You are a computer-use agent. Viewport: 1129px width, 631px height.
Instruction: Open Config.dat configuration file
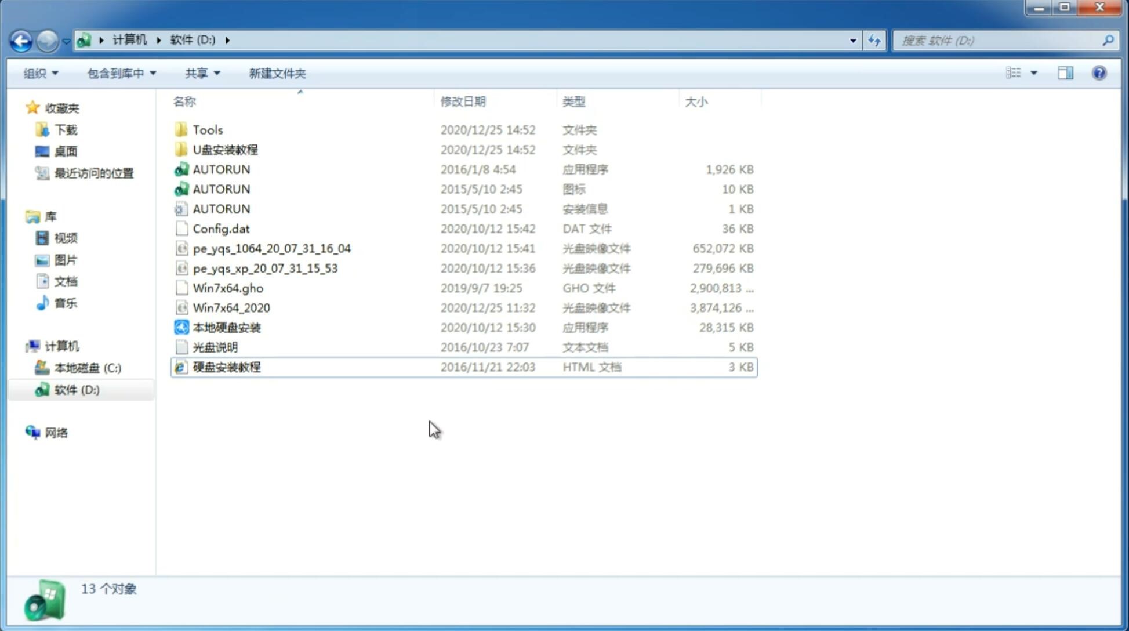tap(221, 229)
